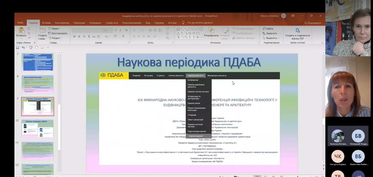Select the star shape in shapes gallery

click(197, 37)
